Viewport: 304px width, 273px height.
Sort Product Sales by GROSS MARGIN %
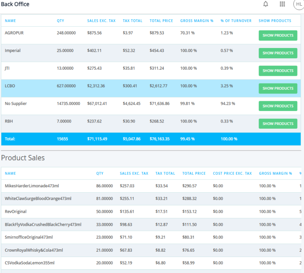click(x=275, y=173)
